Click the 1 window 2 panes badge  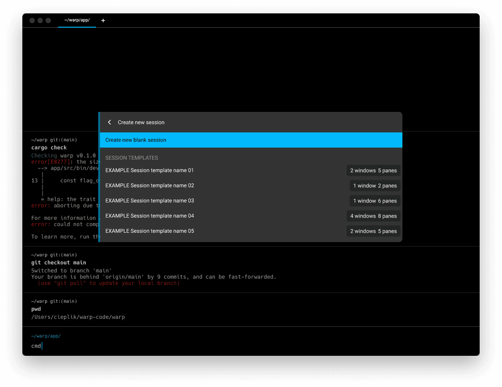click(x=375, y=185)
